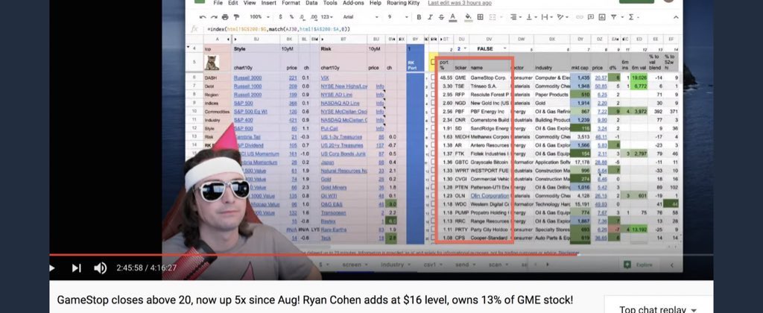Switch to the csv1 sheet tab
Viewport: 763px width, 313px height.
430,265
